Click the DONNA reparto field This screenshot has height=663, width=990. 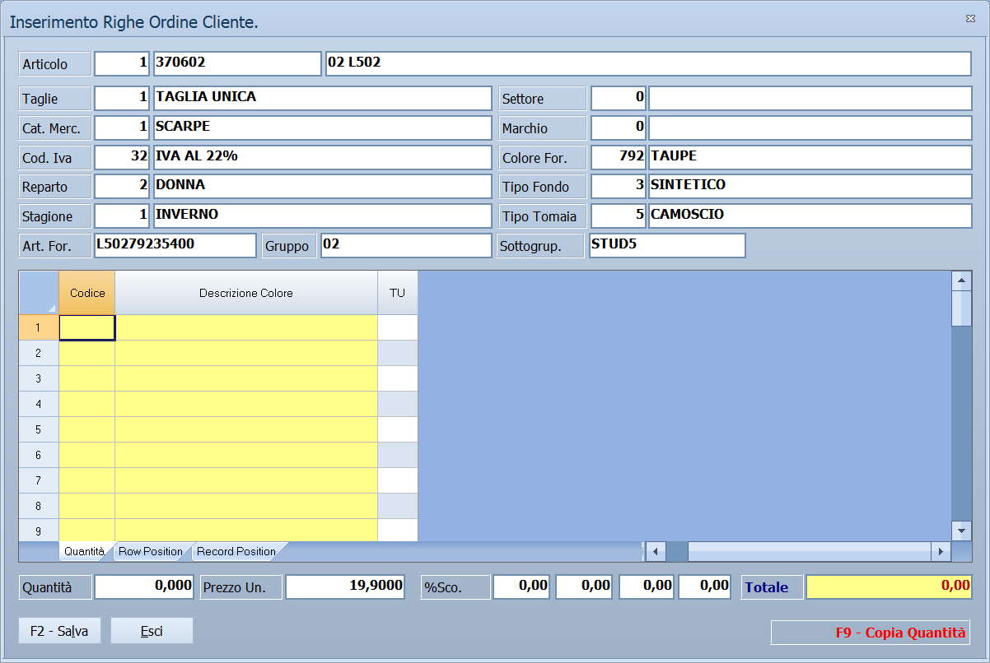click(323, 186)
